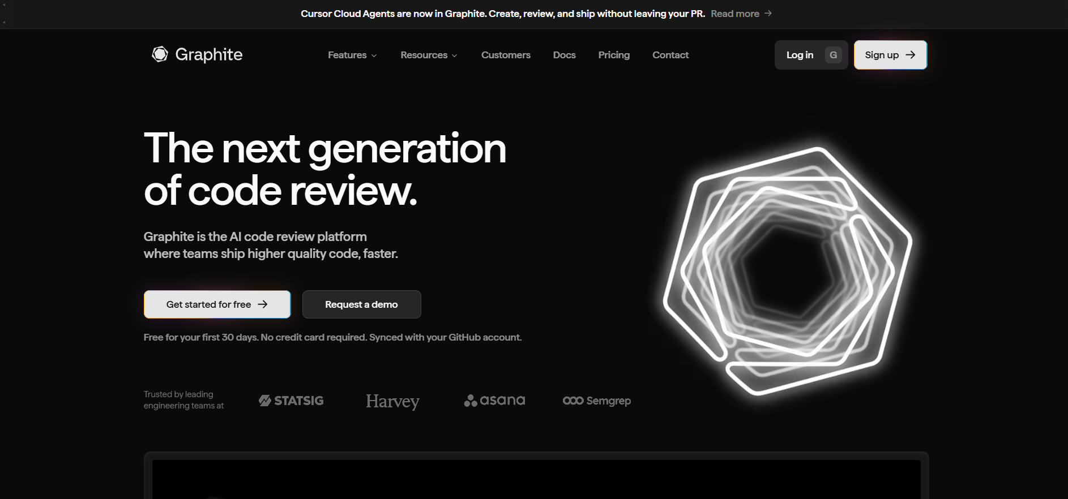This screenshot has height=499, width=1068.
Task: Click the arrow icon in Sign up
Action: click(x=911, y=55)
